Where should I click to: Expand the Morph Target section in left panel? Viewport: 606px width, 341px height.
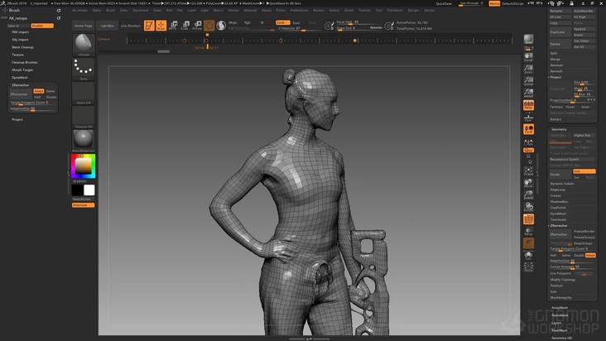[x=22, y=70]
